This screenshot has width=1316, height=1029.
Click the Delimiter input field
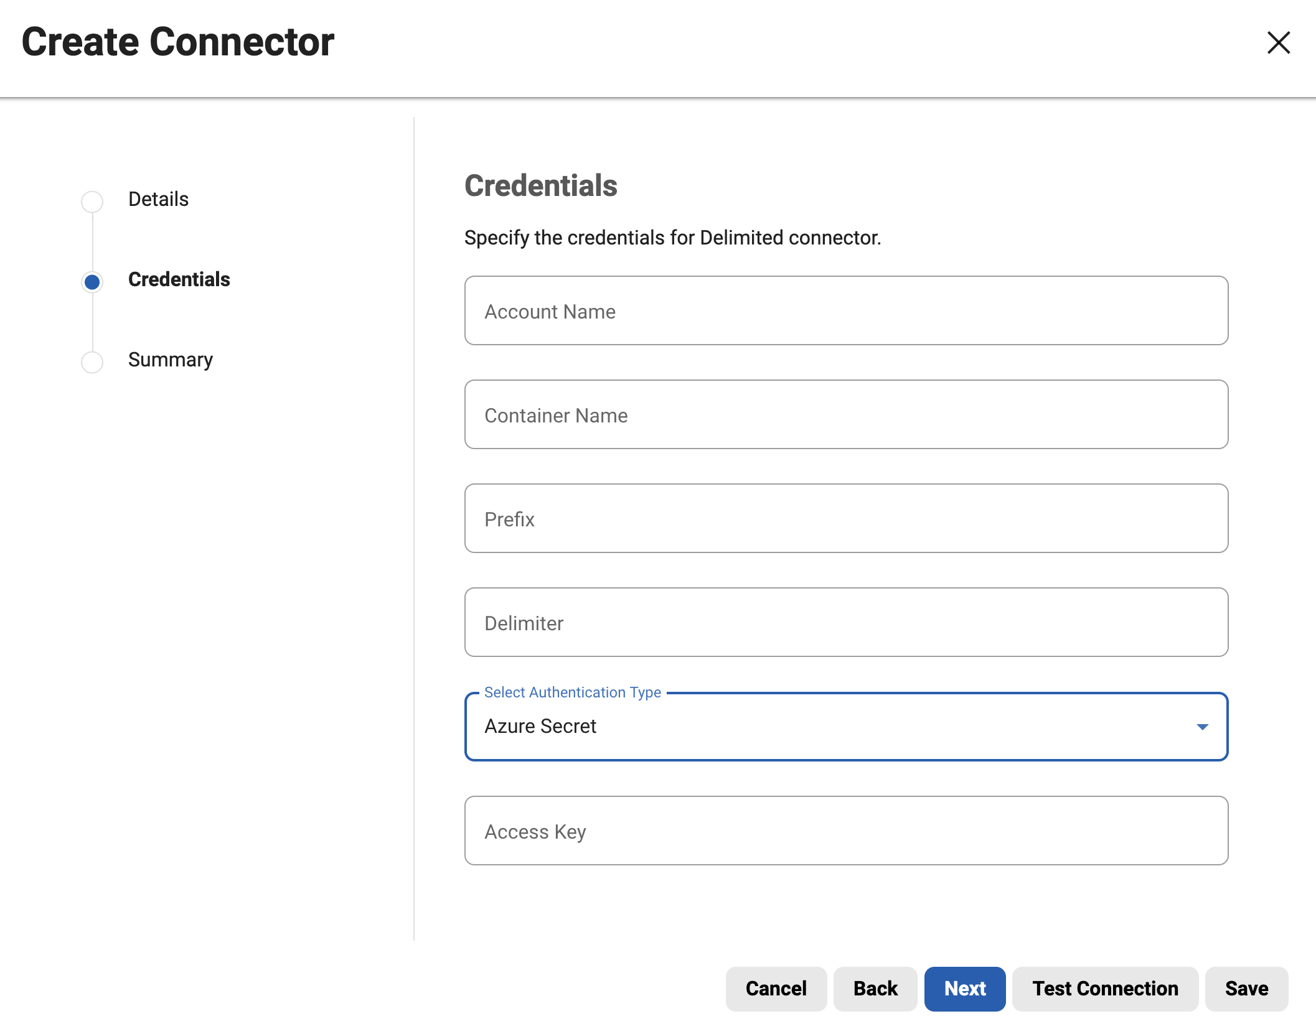845,622
